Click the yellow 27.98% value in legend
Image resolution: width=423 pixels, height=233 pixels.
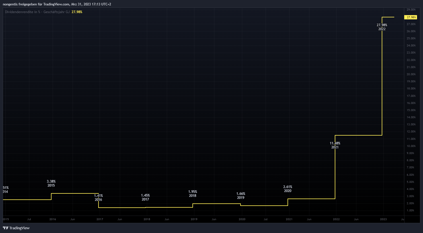pos(77,12)
